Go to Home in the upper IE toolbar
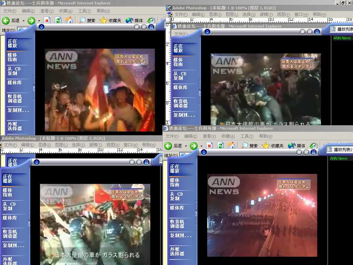This screenshot has width=353, height=265. click(69, 20)
